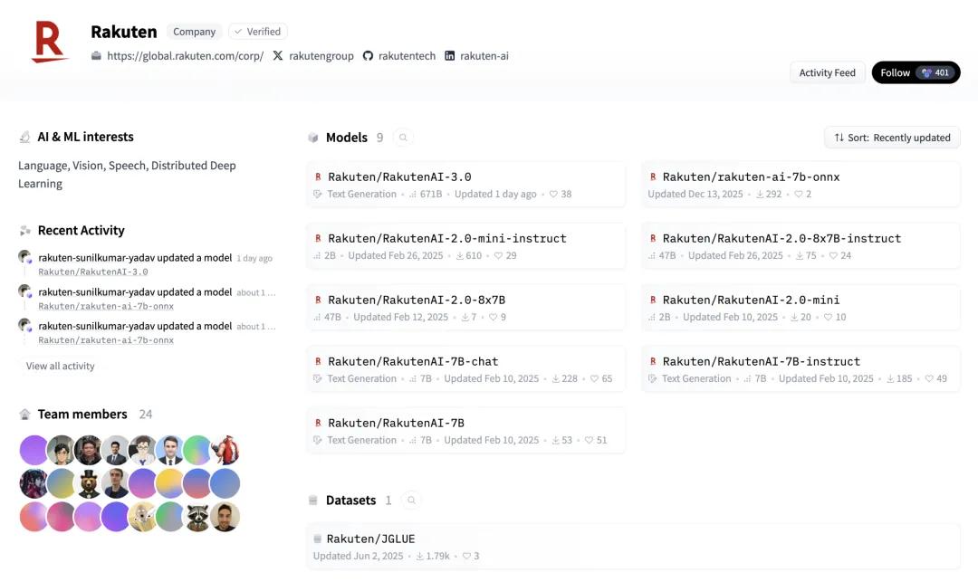Click the AI & ML interests heading icon

25,137
